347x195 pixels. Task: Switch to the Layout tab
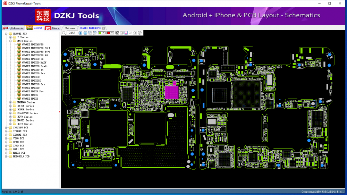(34, 28)
